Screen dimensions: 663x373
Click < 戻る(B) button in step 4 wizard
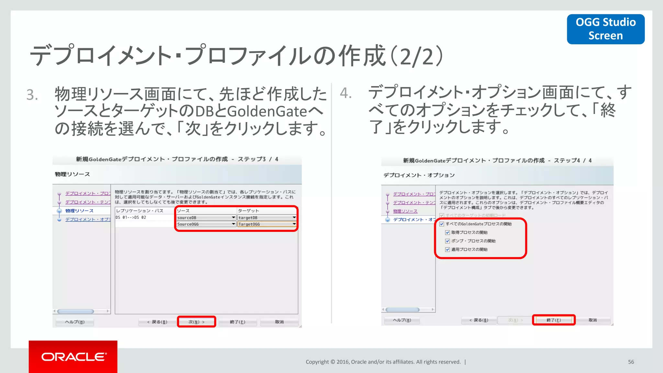(479, 320)
